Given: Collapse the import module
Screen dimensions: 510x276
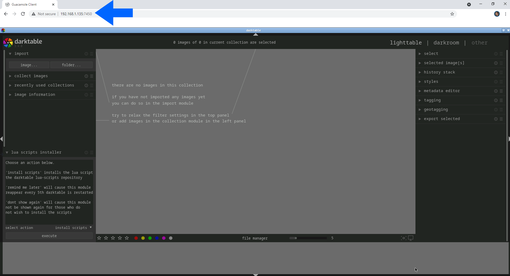Looking at the screenshot, I should 10,54.
